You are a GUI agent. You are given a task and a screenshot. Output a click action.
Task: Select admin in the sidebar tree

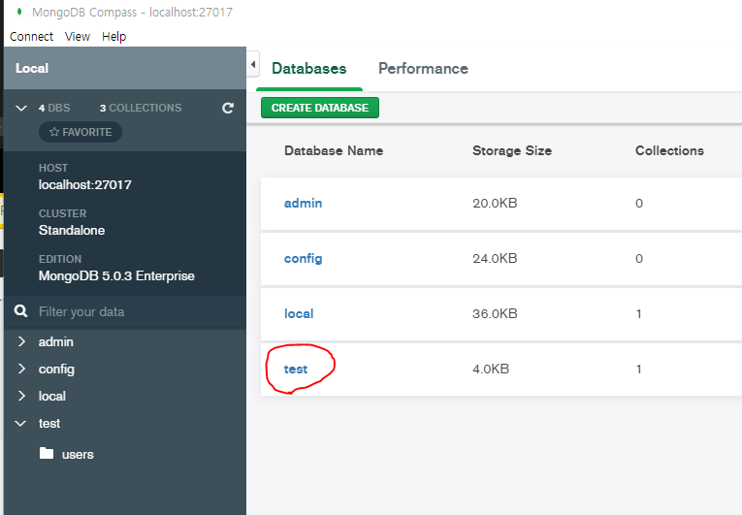pos(56,341)
